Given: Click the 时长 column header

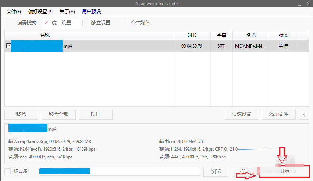Looking at the screenshot, I should 192,35.
